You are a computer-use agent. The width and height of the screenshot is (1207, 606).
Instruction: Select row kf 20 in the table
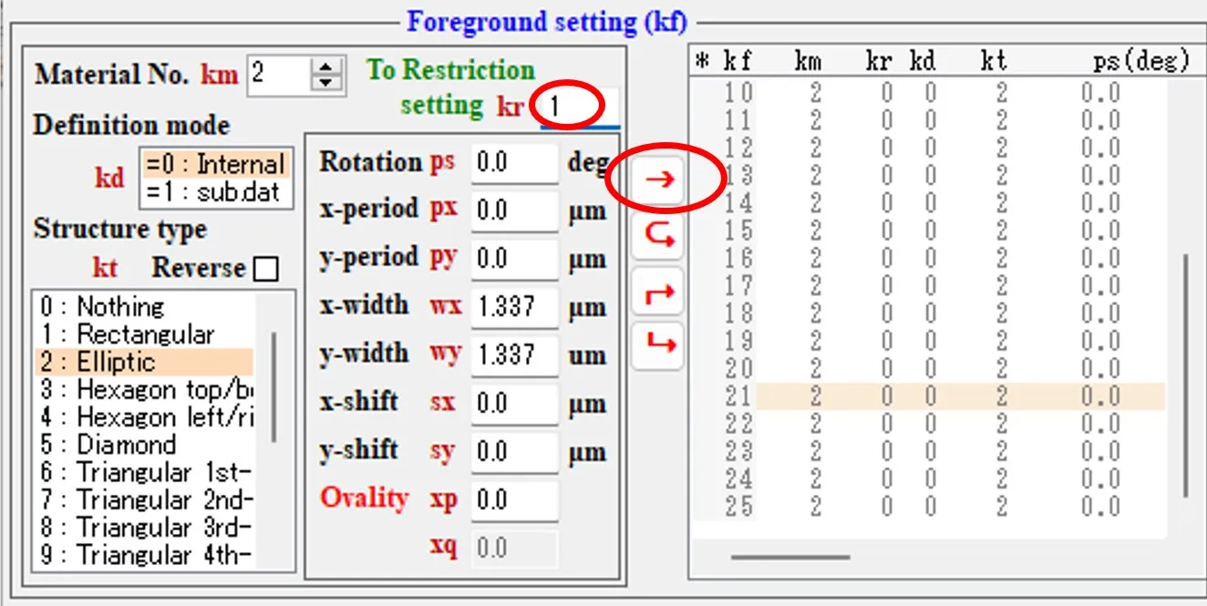[929, 369]
